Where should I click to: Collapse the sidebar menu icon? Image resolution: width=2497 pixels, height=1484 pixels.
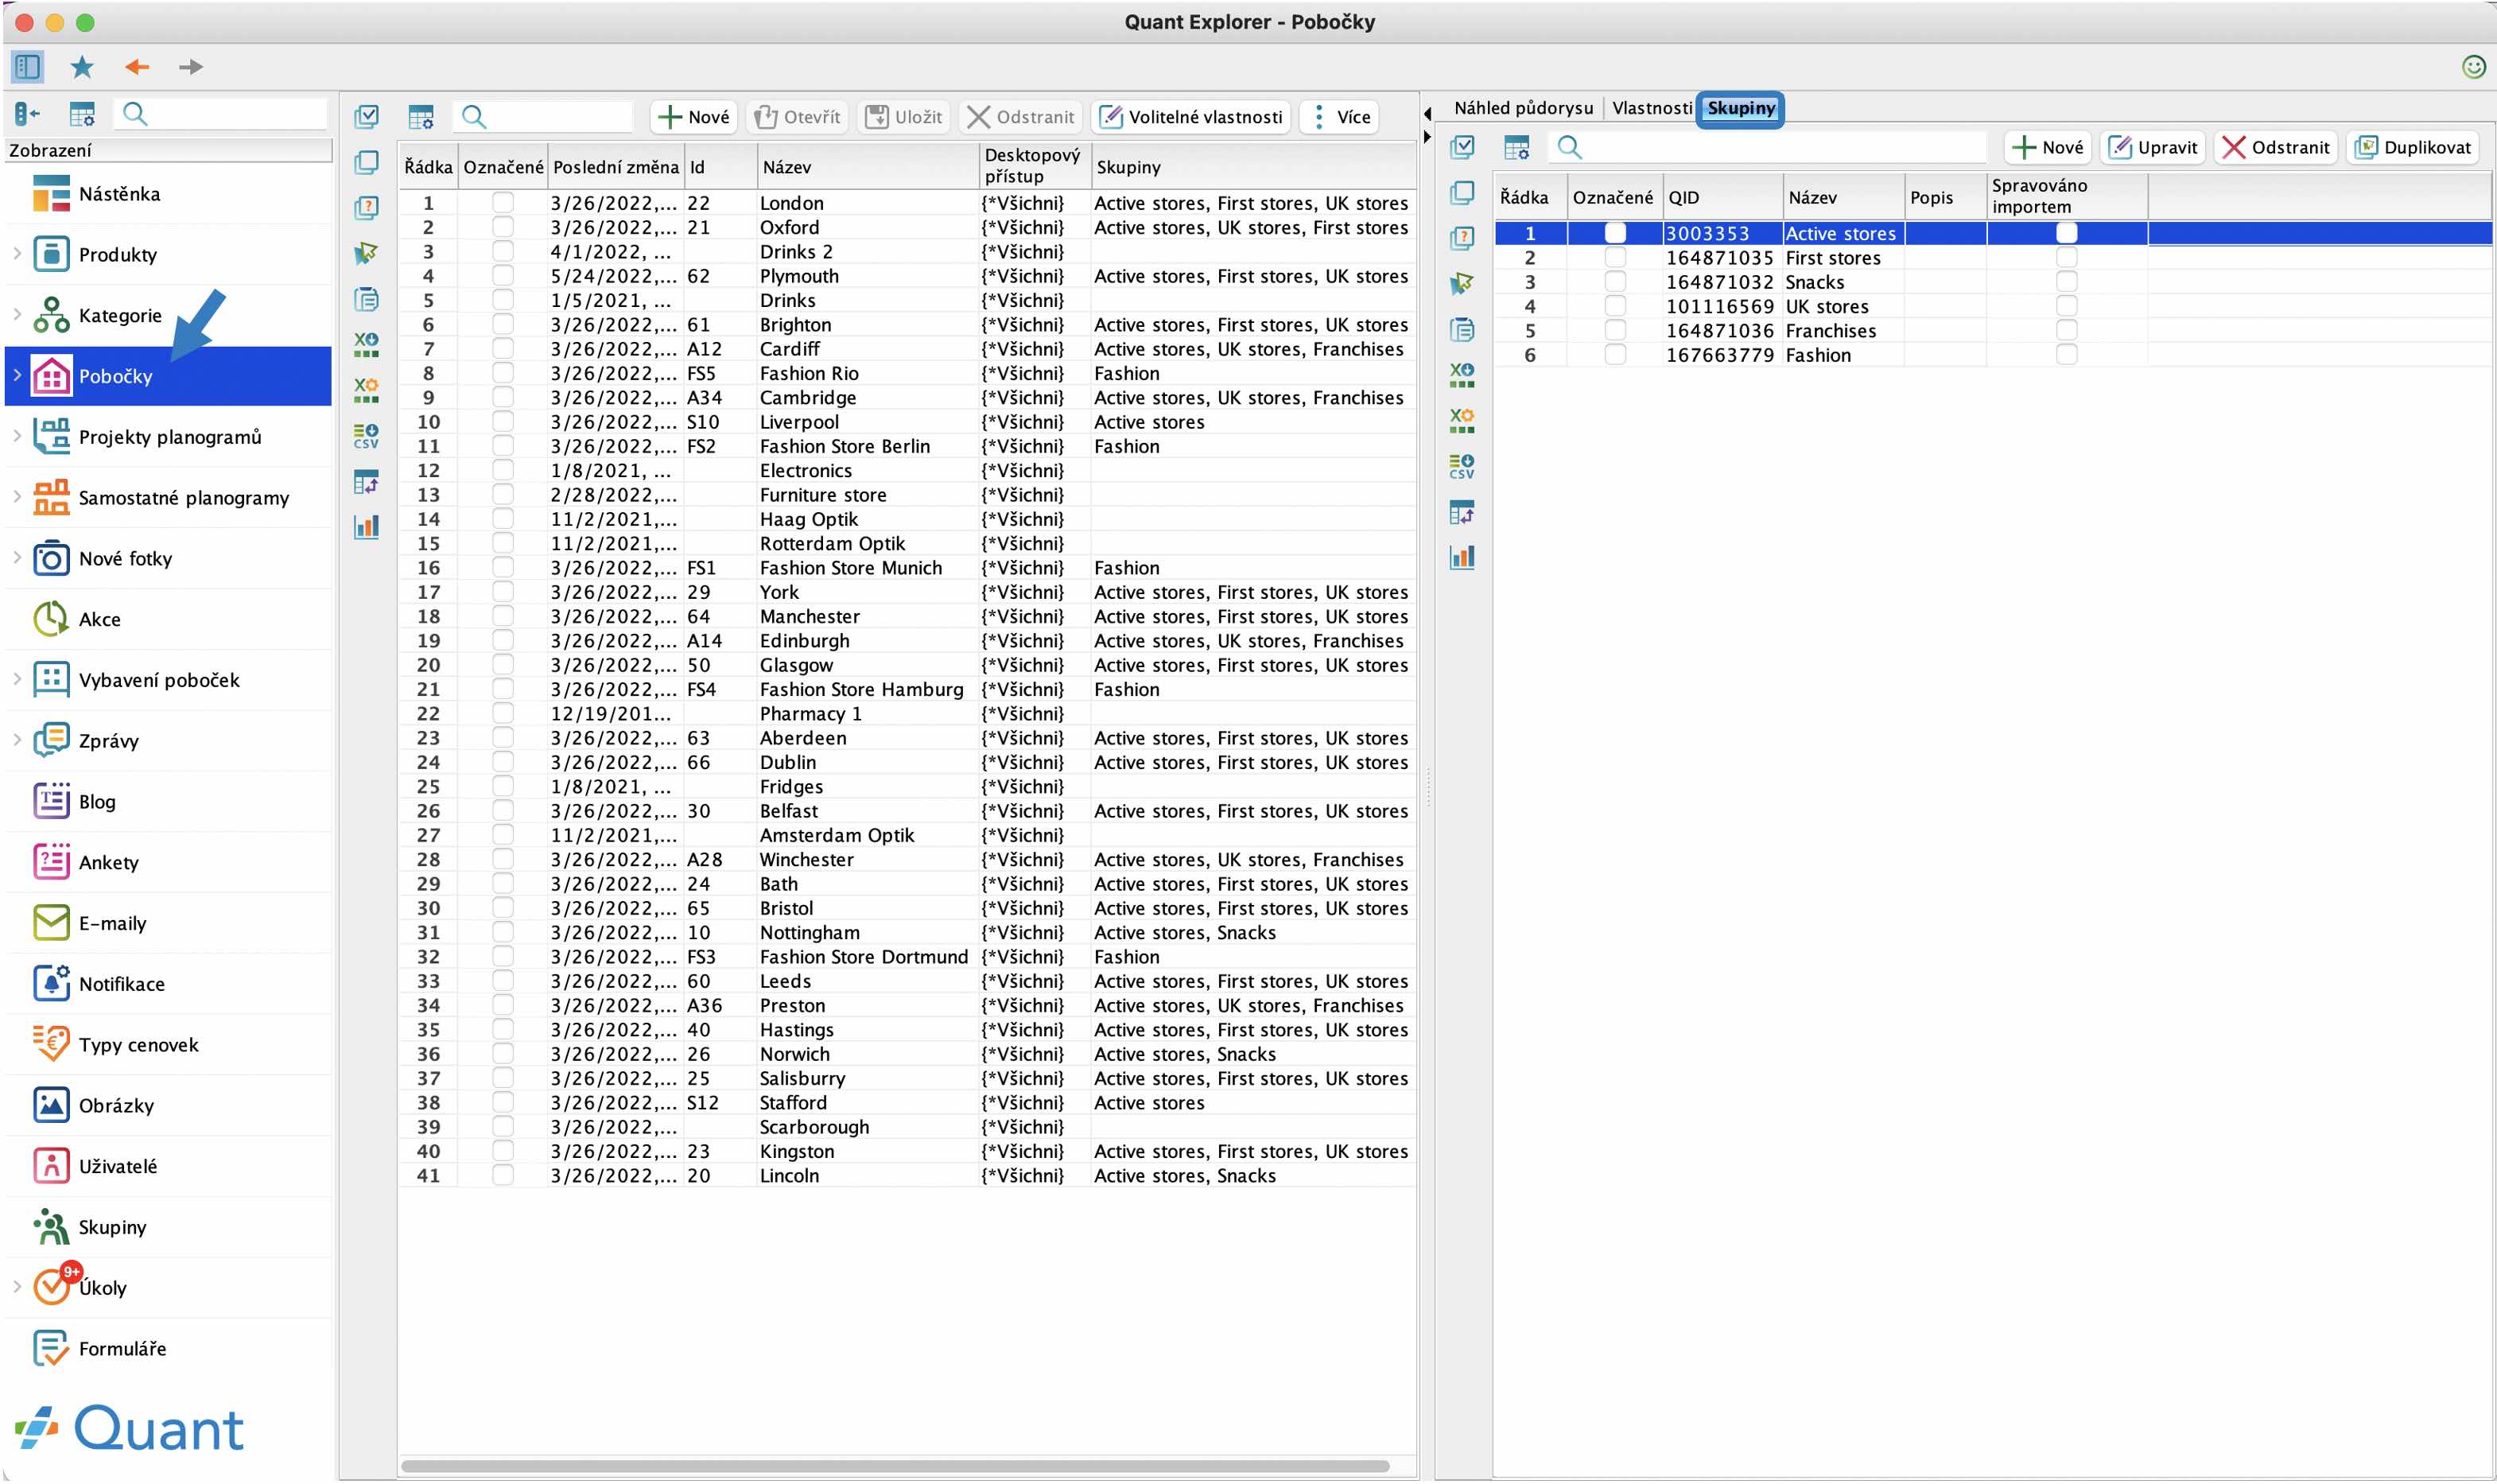[27, 115]
